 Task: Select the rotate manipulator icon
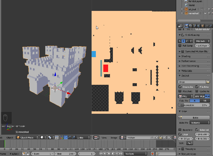click(x=69, y=138)
